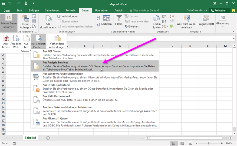This screenshot has height=146, width=237.
Task: Click Duplikate entfernen icon
Action: (164, 21)
